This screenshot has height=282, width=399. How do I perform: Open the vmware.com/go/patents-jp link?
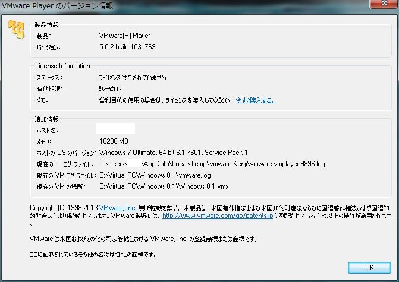click(x=218, y=216)
